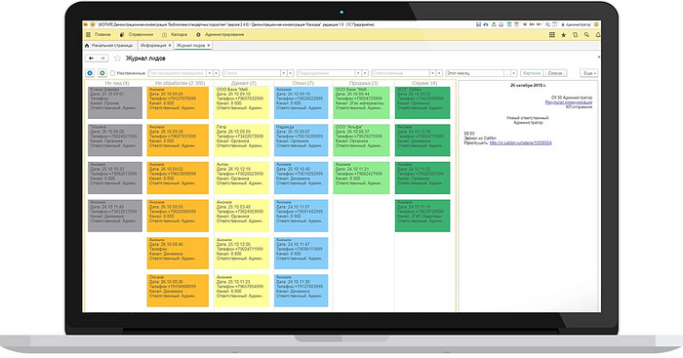Clear the 'Этот месяц' period with x
Image resolution: width=683 pixels, height=358 pixels.
(x=513, y=73)
